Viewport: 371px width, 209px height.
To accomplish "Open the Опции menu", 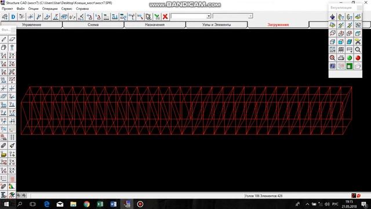I will point(34,9).
